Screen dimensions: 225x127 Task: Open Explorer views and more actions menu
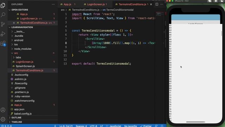tap(53, 4)
